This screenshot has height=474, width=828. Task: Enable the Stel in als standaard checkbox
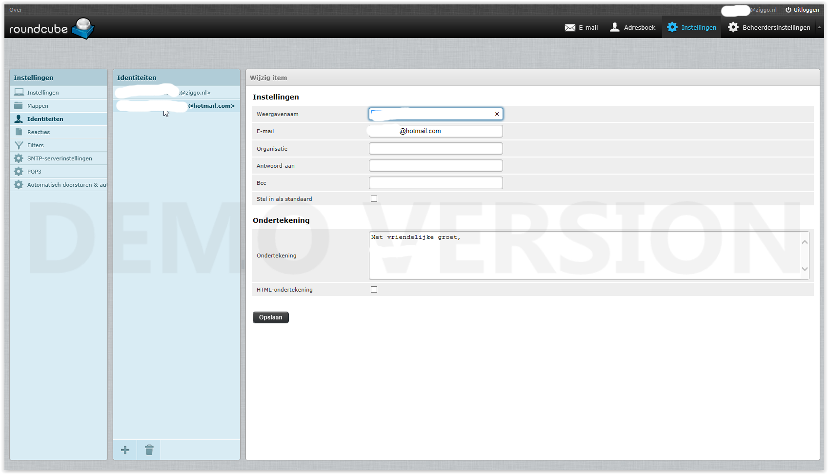pos(374,198)
